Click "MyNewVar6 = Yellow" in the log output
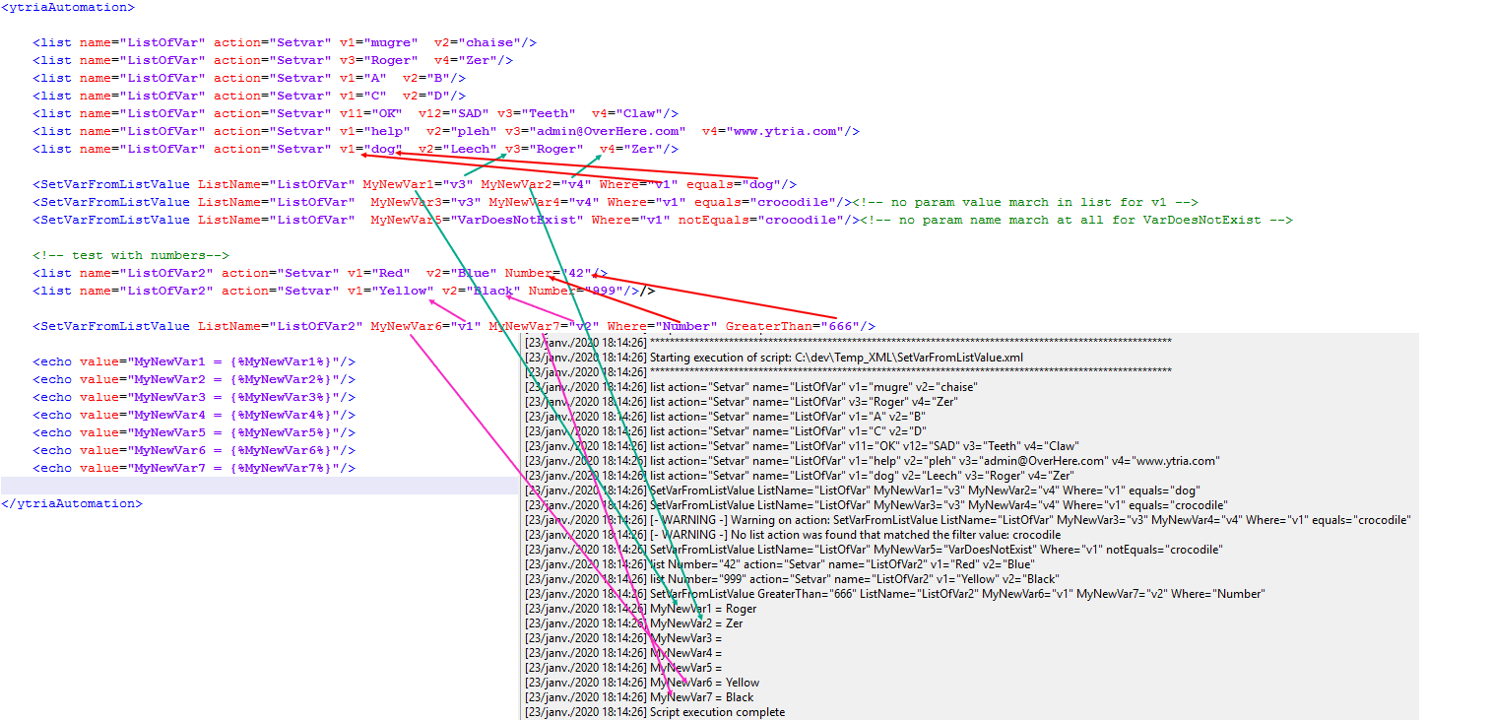 (704, 682)
